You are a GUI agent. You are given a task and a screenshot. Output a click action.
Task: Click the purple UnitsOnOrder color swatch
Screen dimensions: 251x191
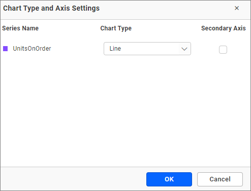6,49
